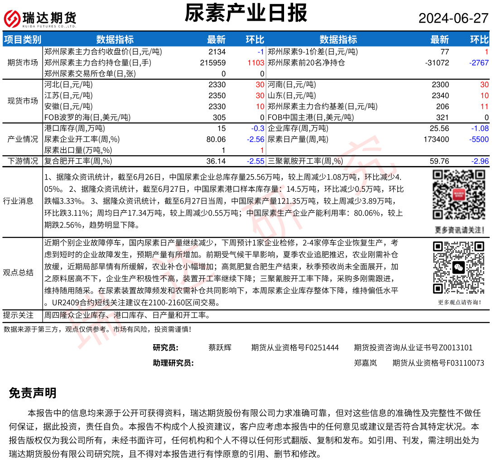Click the 产业情况 category label
This screenshot has width=492, height=460.
23,139
